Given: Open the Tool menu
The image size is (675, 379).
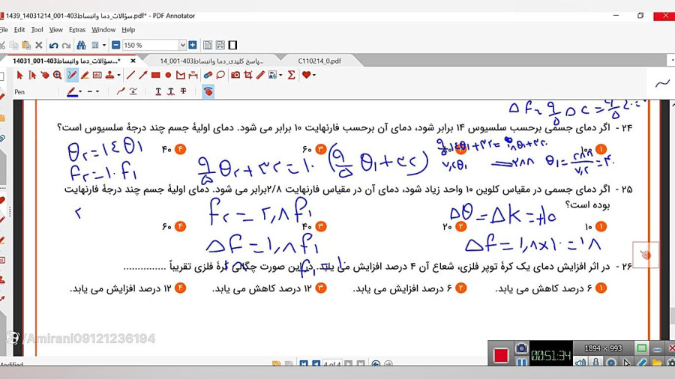Looking at the screenshot, I should [37, 30].
